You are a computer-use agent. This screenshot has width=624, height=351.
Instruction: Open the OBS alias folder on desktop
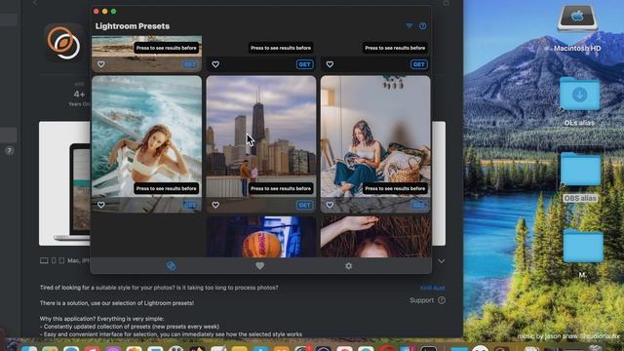coord(581,170)
